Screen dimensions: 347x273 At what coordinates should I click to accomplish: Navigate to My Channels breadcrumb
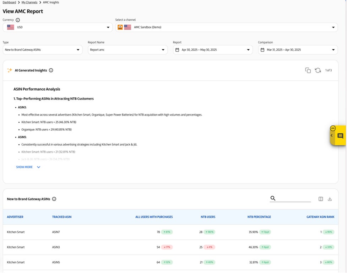[29, 2]
